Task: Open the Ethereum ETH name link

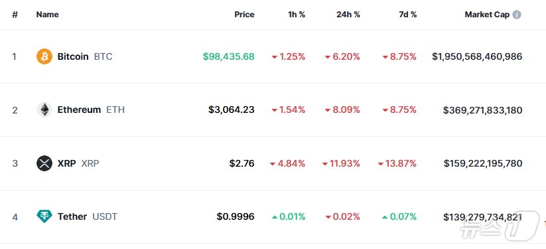Action: click(91, 110)
